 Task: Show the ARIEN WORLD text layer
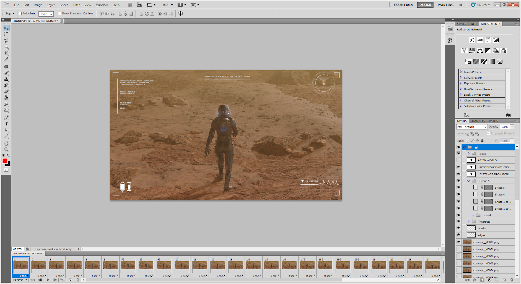tap(458, 160)
